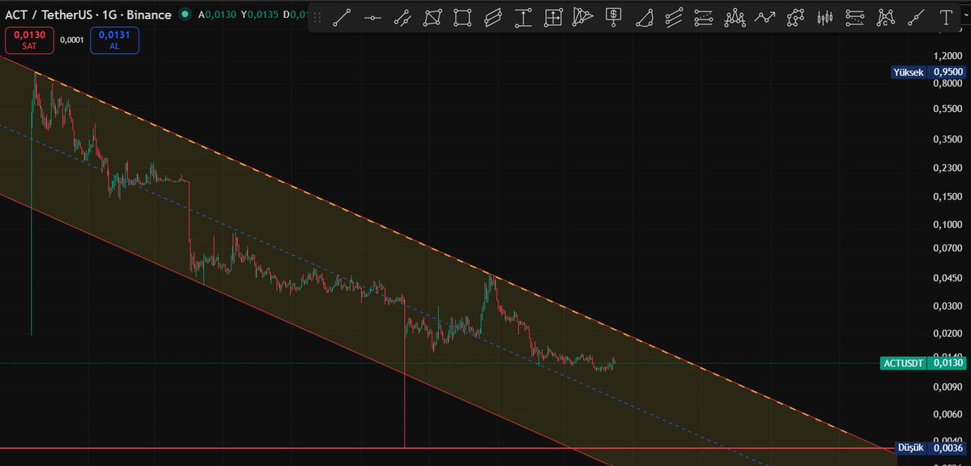Screen dimensions: 971x466
Task: Click the 0,0090 price axis label
Action: click(x=948, y=387)
